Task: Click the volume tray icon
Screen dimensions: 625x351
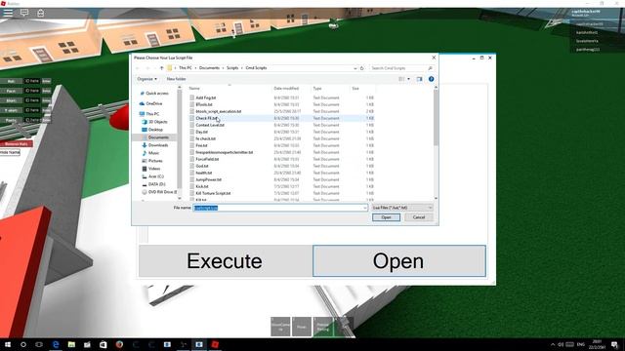Action: [561, 344]
